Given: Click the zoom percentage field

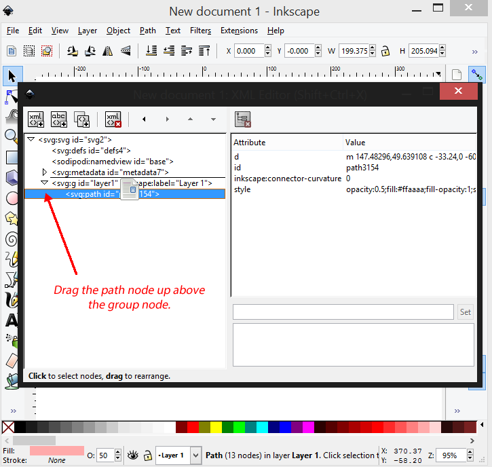Looking at the screenshot, I should [451, 455].
